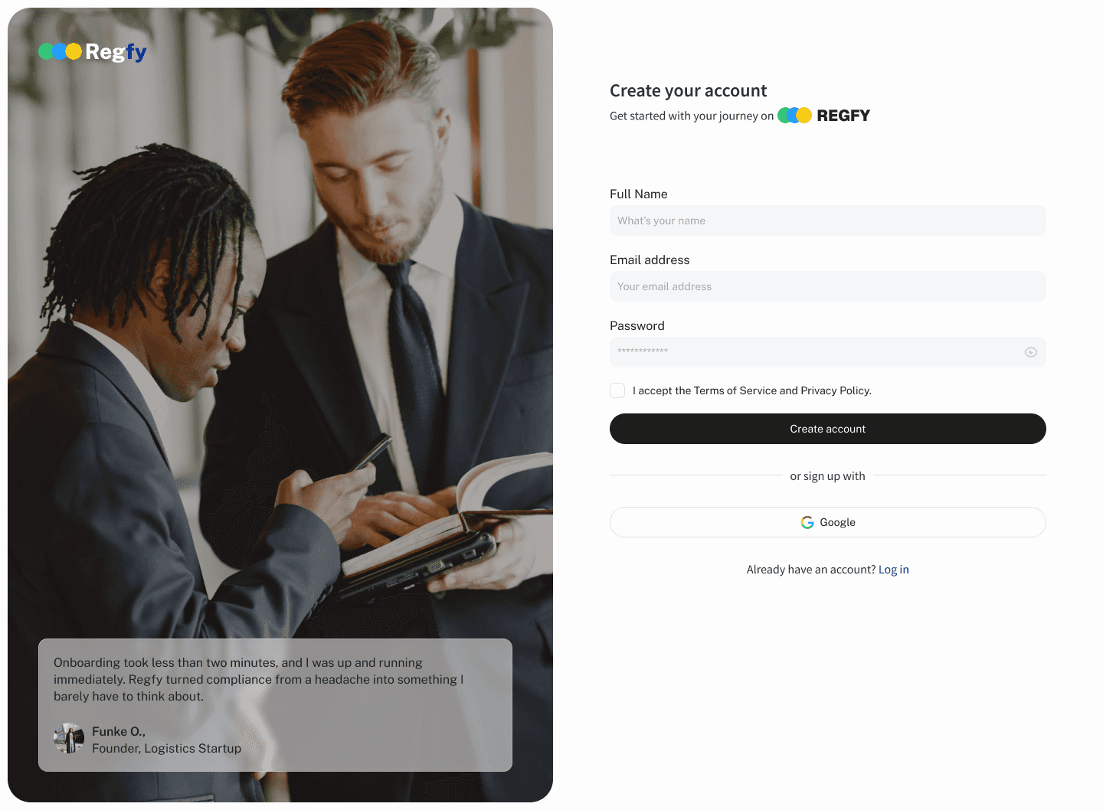Viewport: 1103px width, 810px height.
Task: Submit with the Create account button
Action: click(828, 429)
